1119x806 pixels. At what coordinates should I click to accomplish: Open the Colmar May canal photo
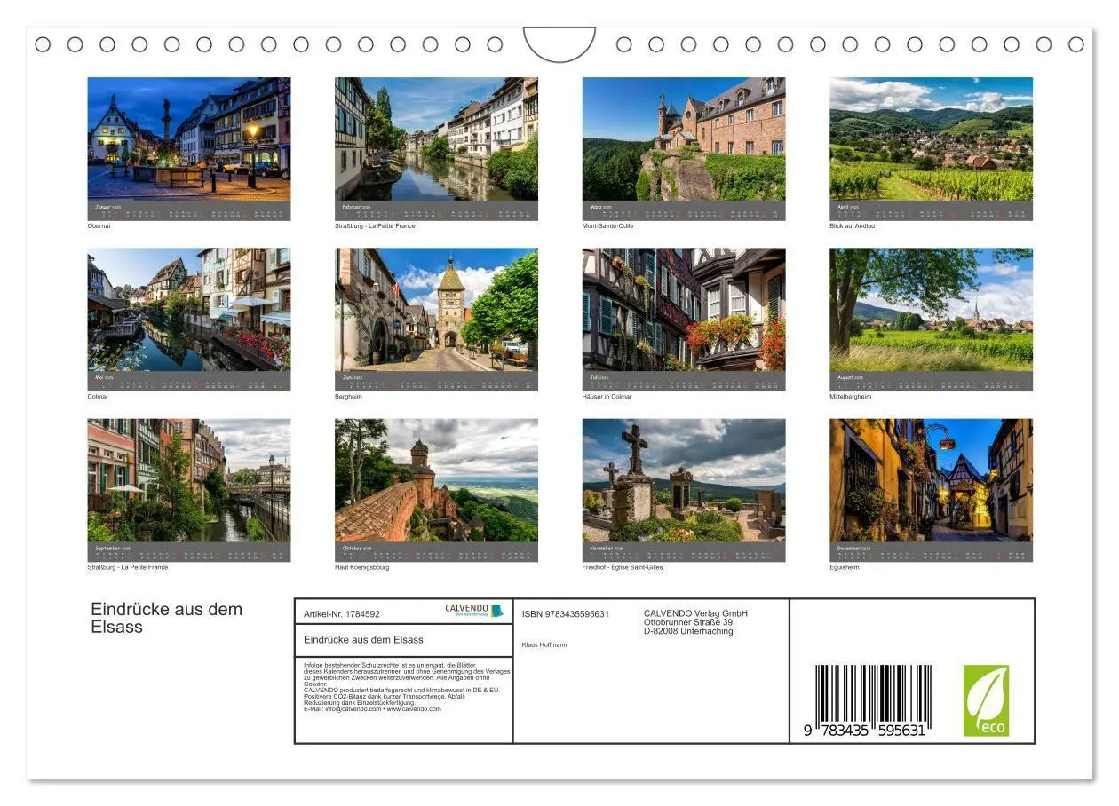coord(188,309)
